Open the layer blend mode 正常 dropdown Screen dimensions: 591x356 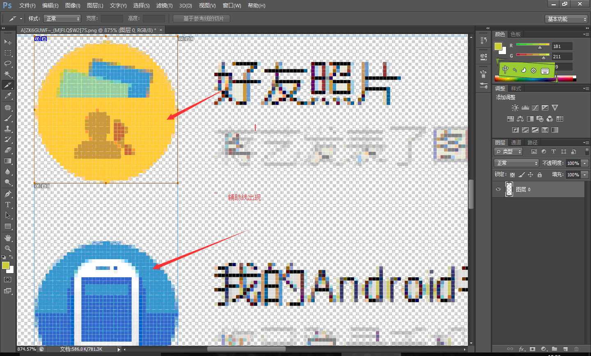[x=516, y=163]
